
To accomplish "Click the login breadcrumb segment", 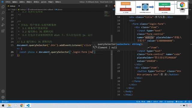I will pyautogui.click(x=14, y=10).
